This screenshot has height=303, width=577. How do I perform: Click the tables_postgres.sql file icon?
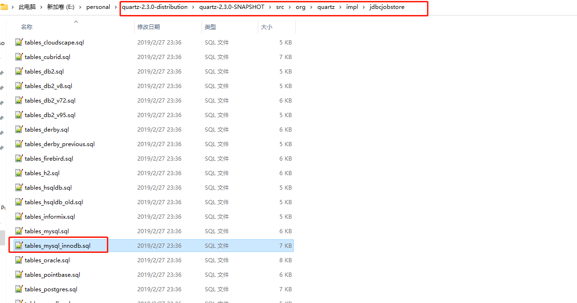(19, 289)
